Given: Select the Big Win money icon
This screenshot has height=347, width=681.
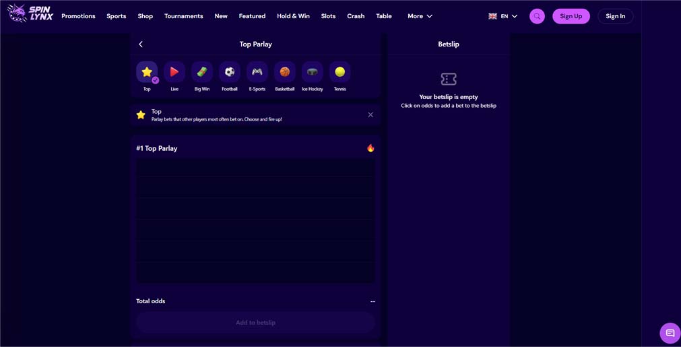Looking at the screenshot, I should (202, 72).
